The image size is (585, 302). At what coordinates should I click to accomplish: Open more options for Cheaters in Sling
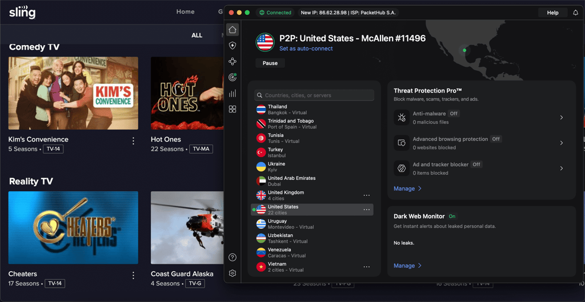[133, 276]
